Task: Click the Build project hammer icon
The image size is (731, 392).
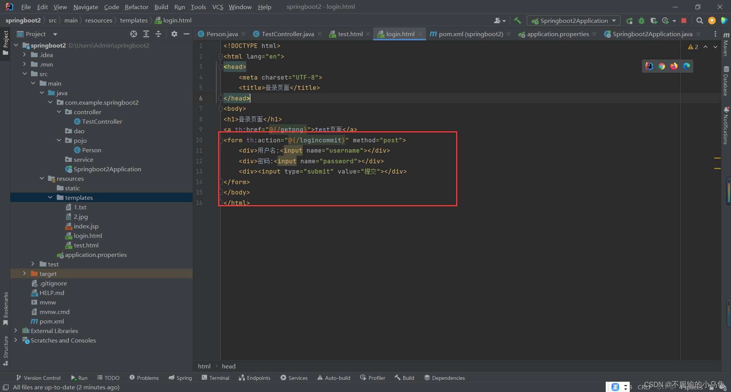Action: click(517, 21)
